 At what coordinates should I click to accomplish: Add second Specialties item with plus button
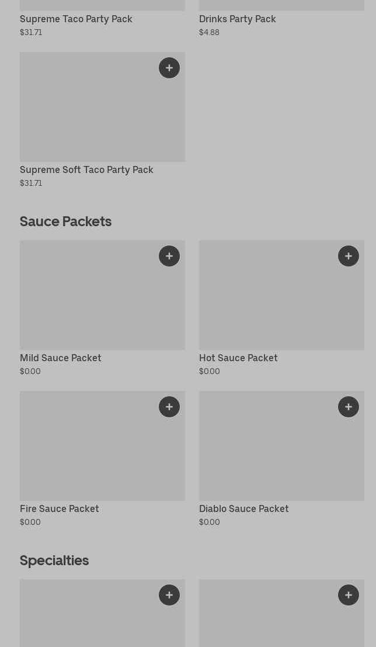(x=349, y=595)
